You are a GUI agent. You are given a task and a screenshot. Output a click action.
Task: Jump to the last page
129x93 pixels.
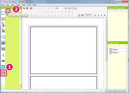point(105,15)
